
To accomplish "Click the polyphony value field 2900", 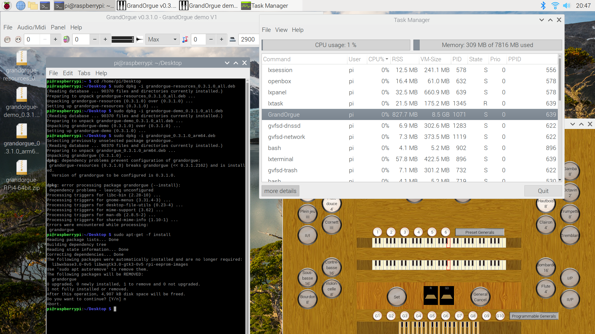I will pos(248,39).
